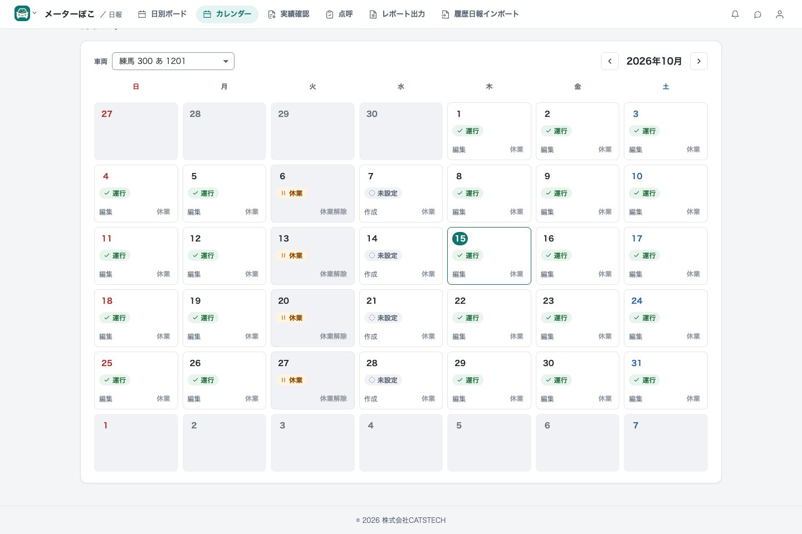The image size is (802, 534).
Task: Click 作成 on October 7
Action: click(x=371, y=212)
